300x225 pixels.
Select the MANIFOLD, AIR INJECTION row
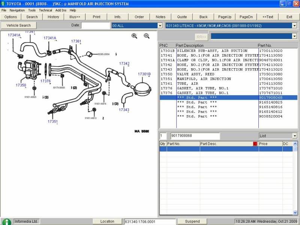pos(228,79)
